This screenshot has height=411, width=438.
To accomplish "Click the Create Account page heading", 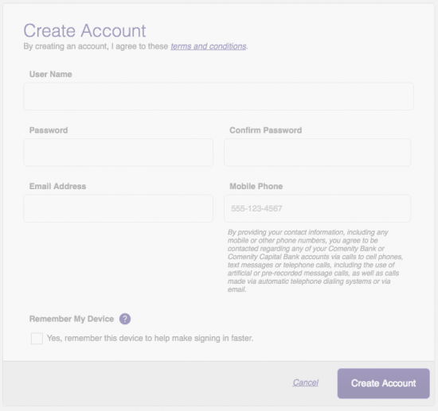I will [x=84, y=30].
